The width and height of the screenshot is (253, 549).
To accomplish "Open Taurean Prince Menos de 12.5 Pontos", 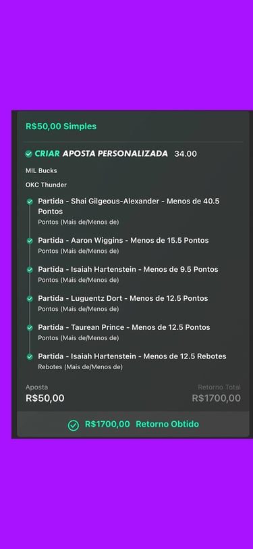I will point(124,327).
